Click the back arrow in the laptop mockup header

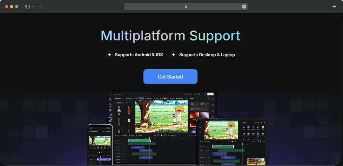pyautogui.click(x=111, y=94)
